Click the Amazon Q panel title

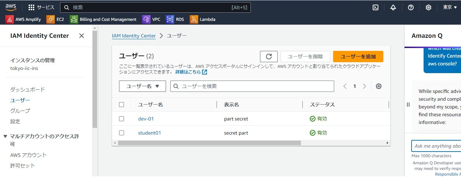(x=427, y=36)
